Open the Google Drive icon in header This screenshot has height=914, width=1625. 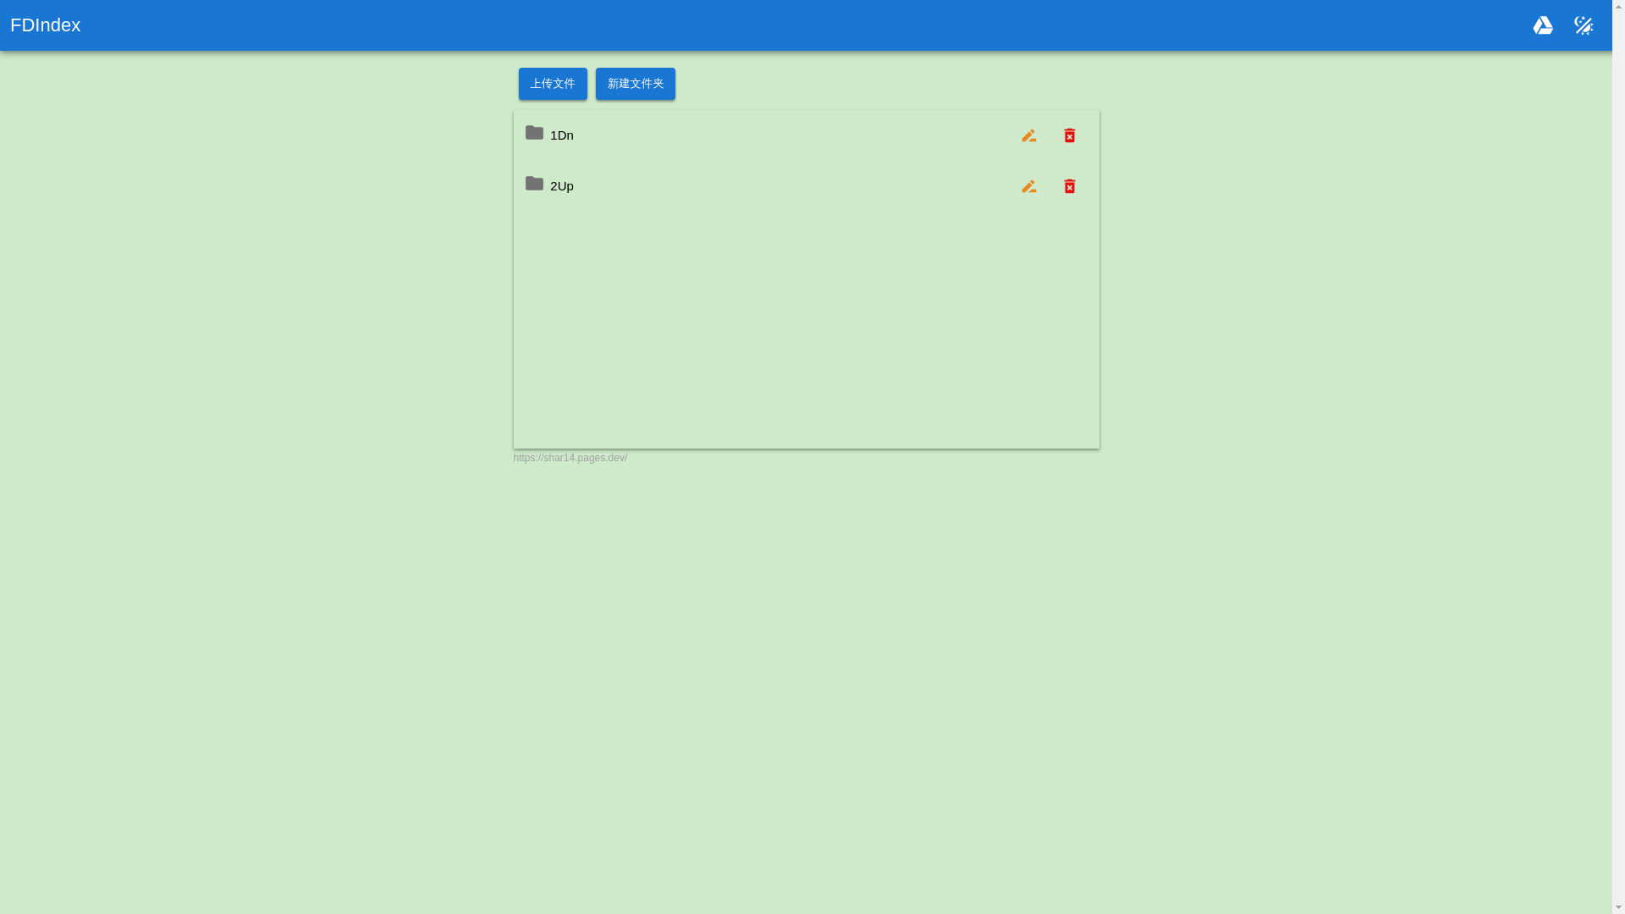tap(1543, 25)
